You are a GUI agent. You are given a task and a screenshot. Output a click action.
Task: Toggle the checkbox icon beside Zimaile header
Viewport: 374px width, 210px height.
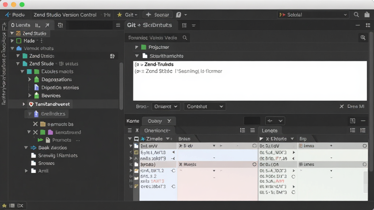coord(136,139)
